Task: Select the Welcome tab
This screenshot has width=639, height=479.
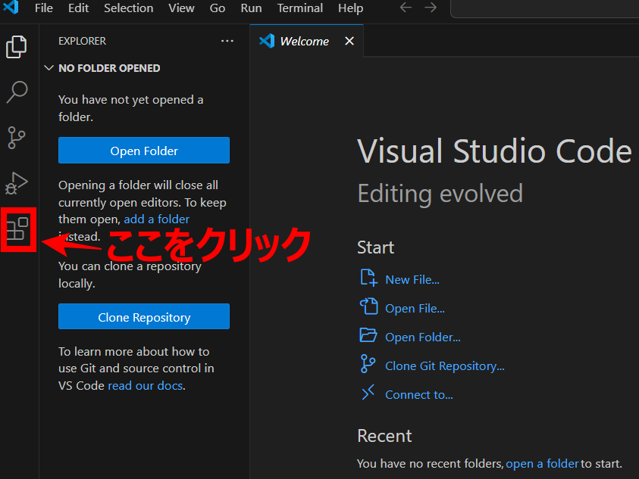Action: 306,41
